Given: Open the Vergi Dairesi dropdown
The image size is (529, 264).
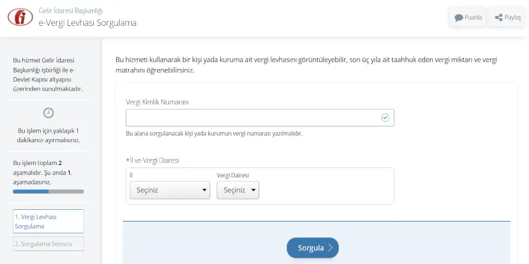Looking at the screenshot, I should coord(238,190).
